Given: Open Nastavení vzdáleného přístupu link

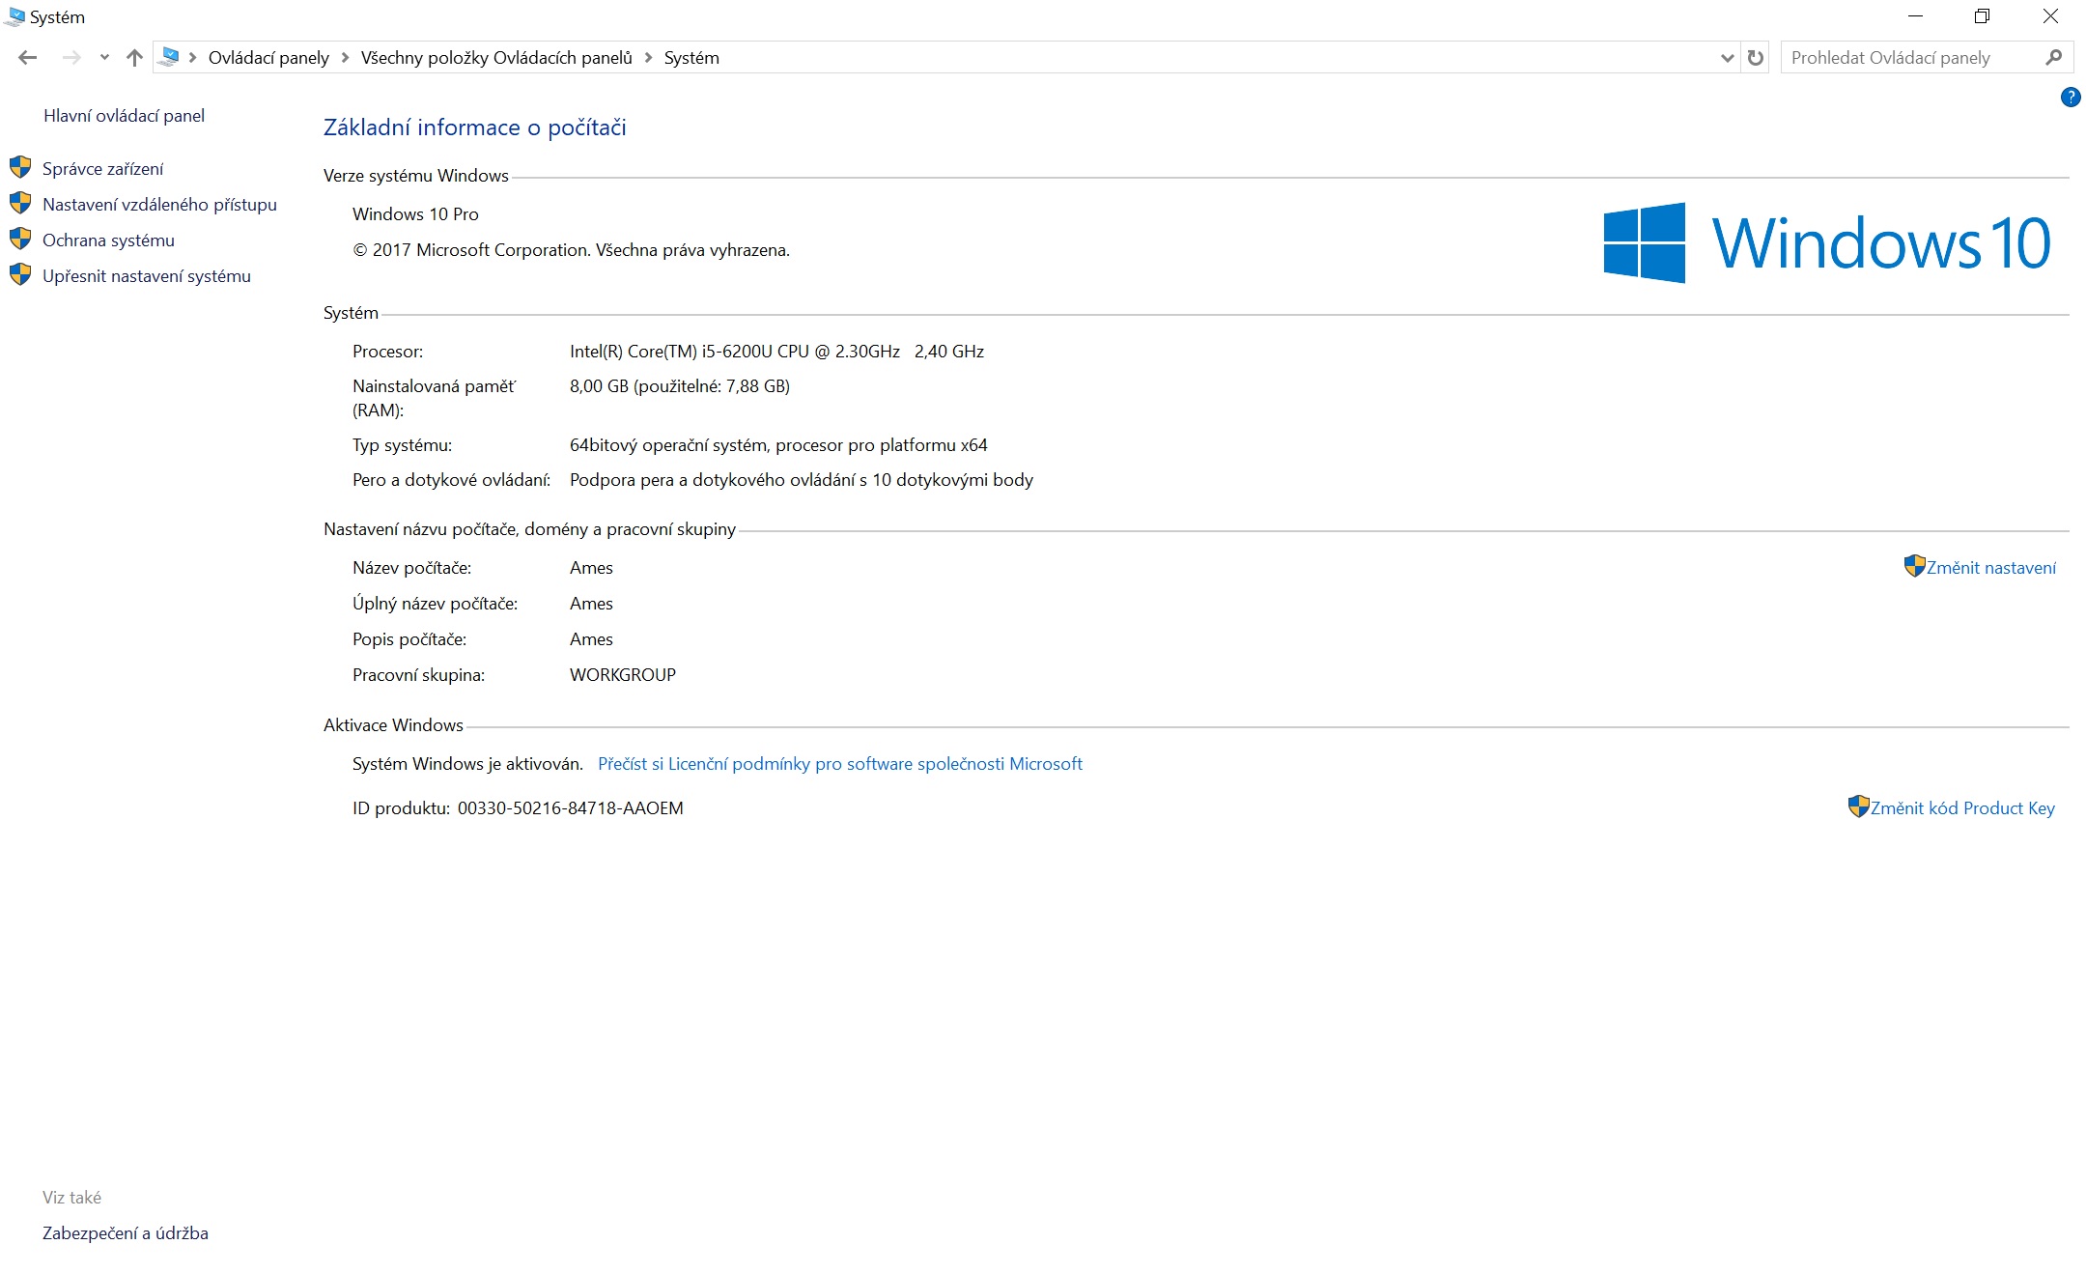Looking at the screenshot, I should pos(159,205).
